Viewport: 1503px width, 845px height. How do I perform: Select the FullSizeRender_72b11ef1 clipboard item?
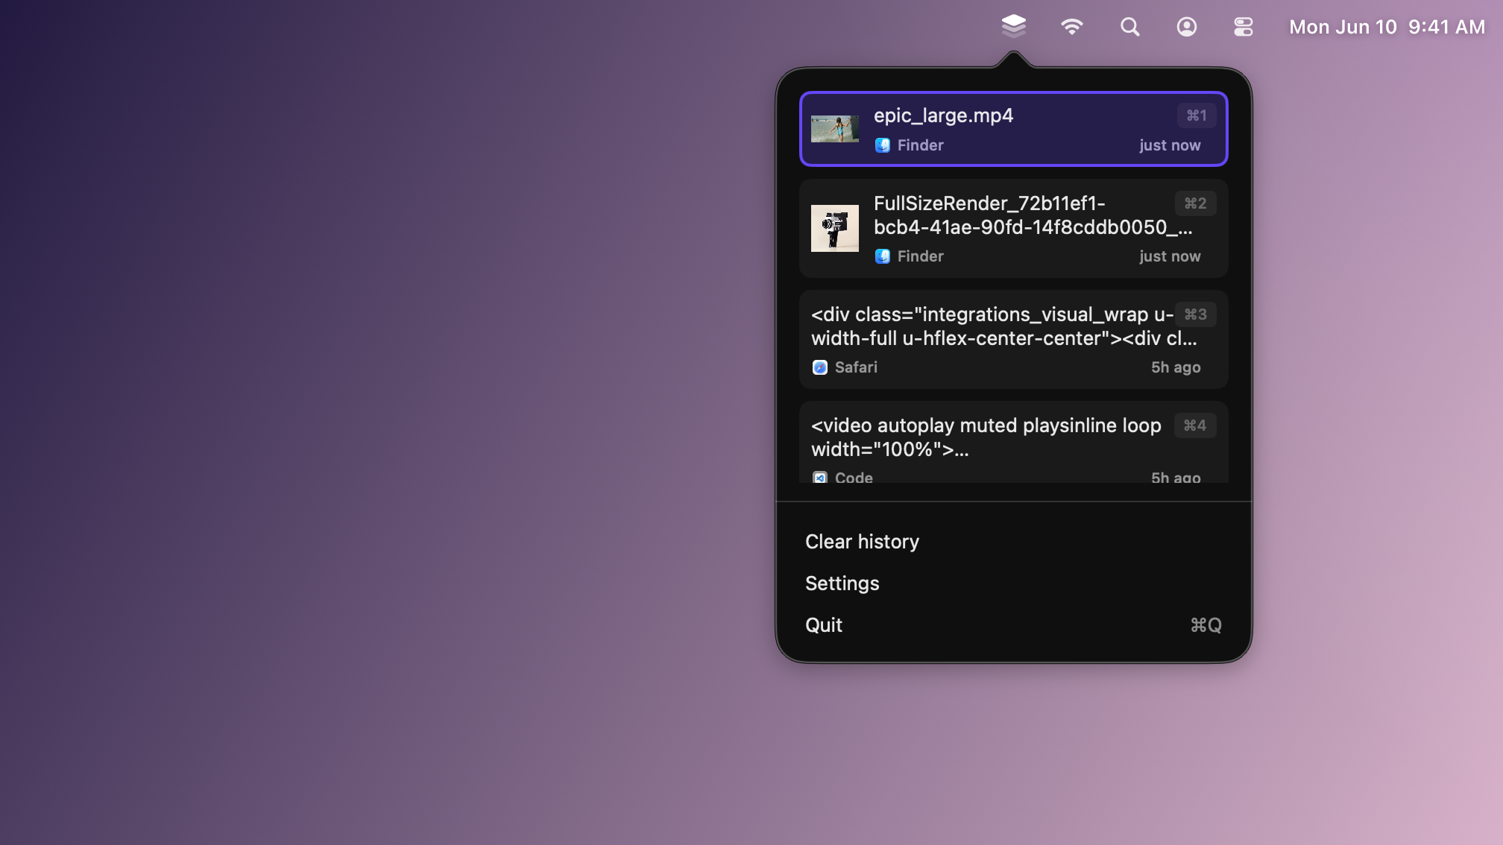[x=1014, y=228]
